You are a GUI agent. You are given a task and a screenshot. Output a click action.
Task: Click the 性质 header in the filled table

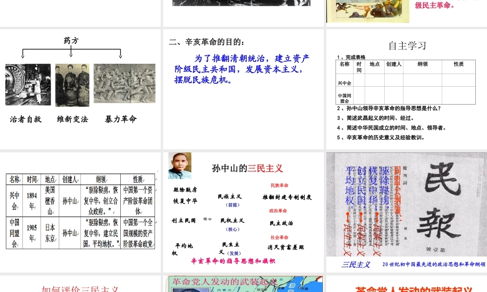pos(138,180)
